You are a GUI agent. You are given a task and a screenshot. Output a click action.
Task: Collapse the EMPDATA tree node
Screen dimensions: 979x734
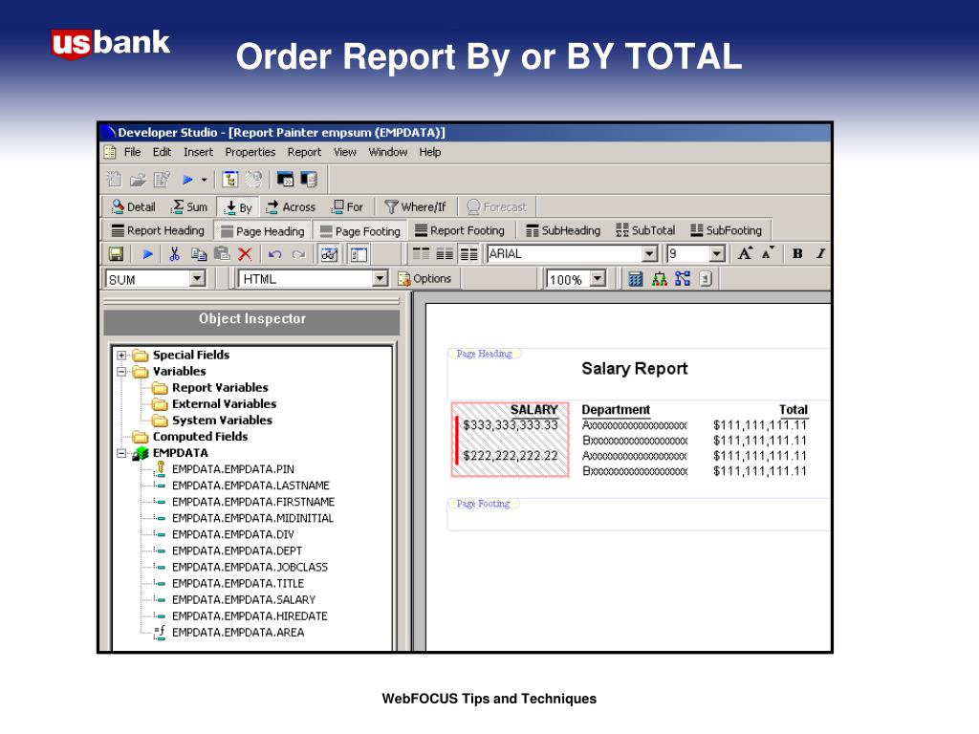[x=121, y=453]
